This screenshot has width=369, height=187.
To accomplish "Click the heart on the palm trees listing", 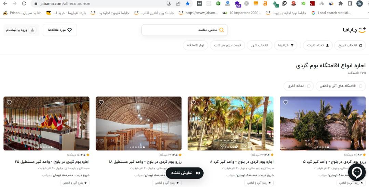I will coord(193,102).
